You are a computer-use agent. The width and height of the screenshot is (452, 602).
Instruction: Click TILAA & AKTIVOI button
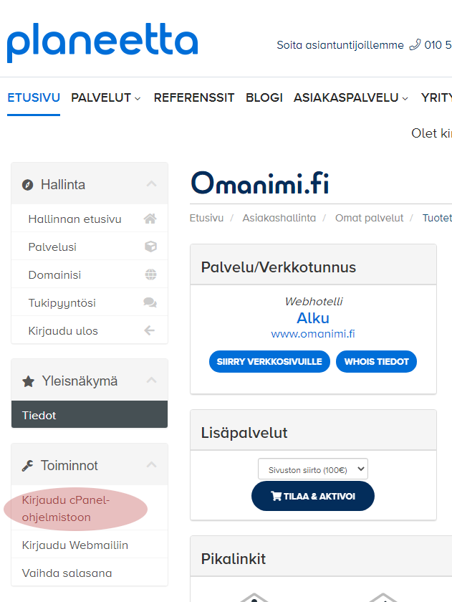(x=313, y=496)
